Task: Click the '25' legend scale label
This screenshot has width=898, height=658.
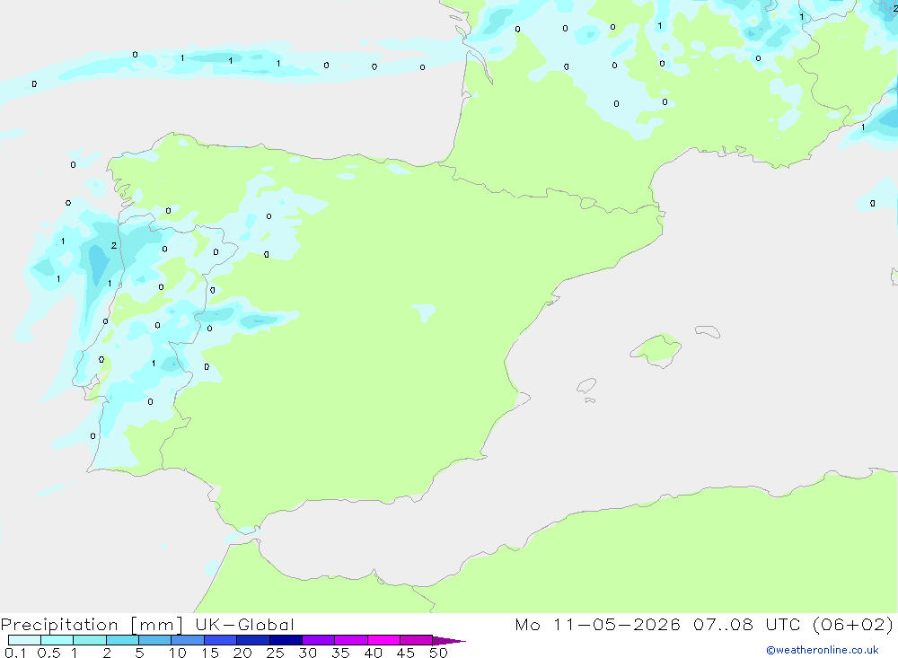Action: click(275, 653)
